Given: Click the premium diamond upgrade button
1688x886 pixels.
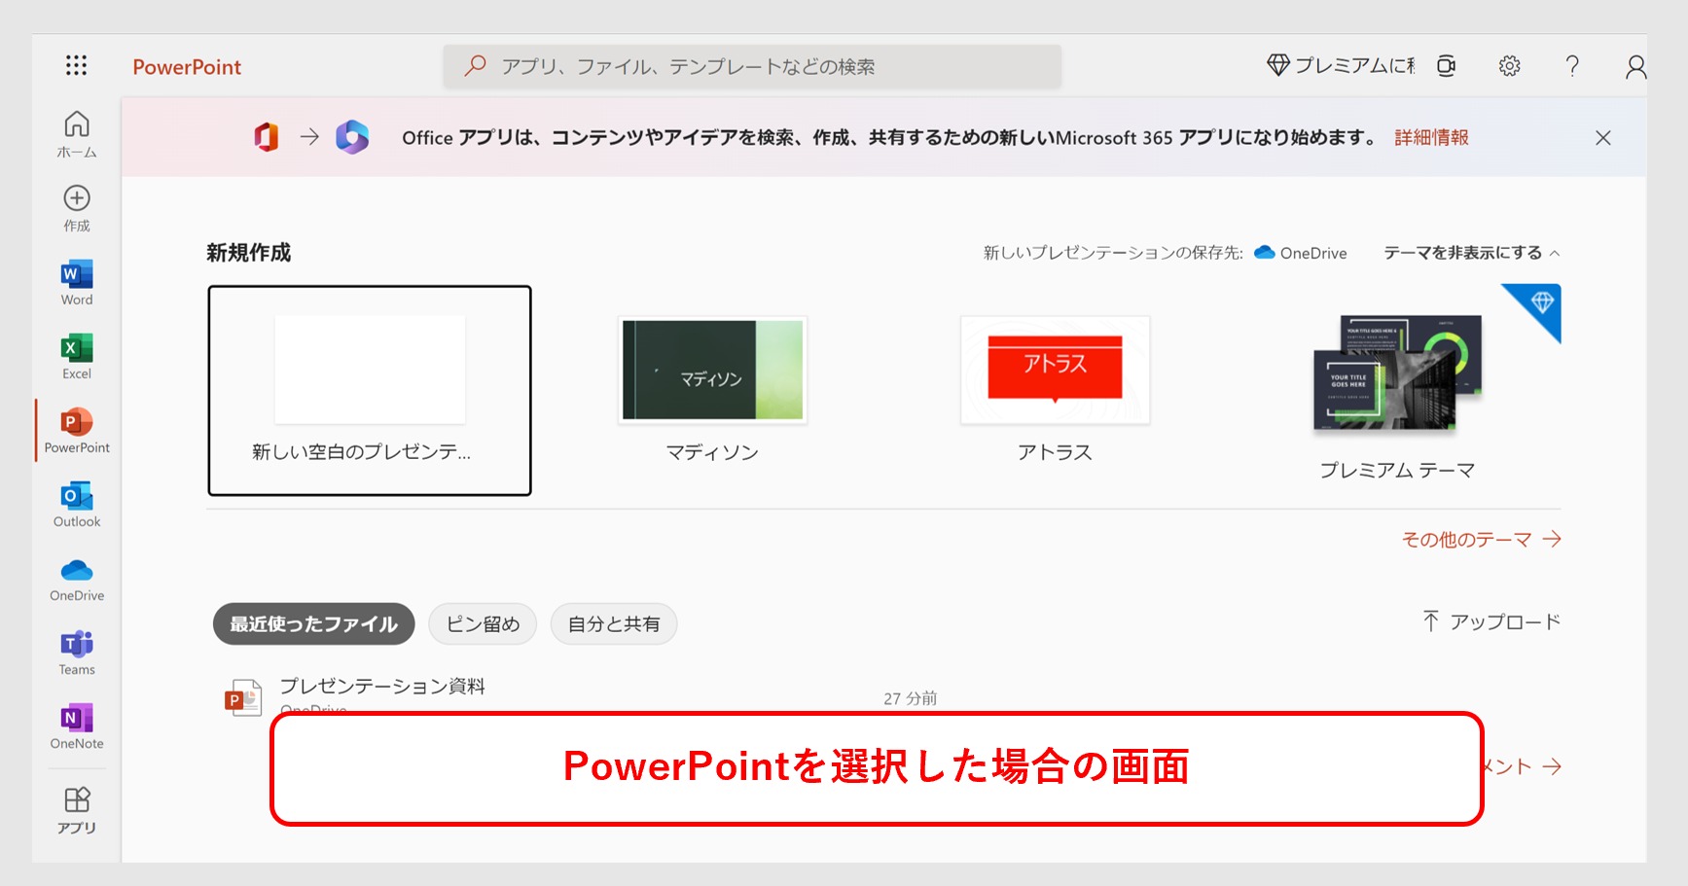Looking at the screenshot, I should 1341,65.
